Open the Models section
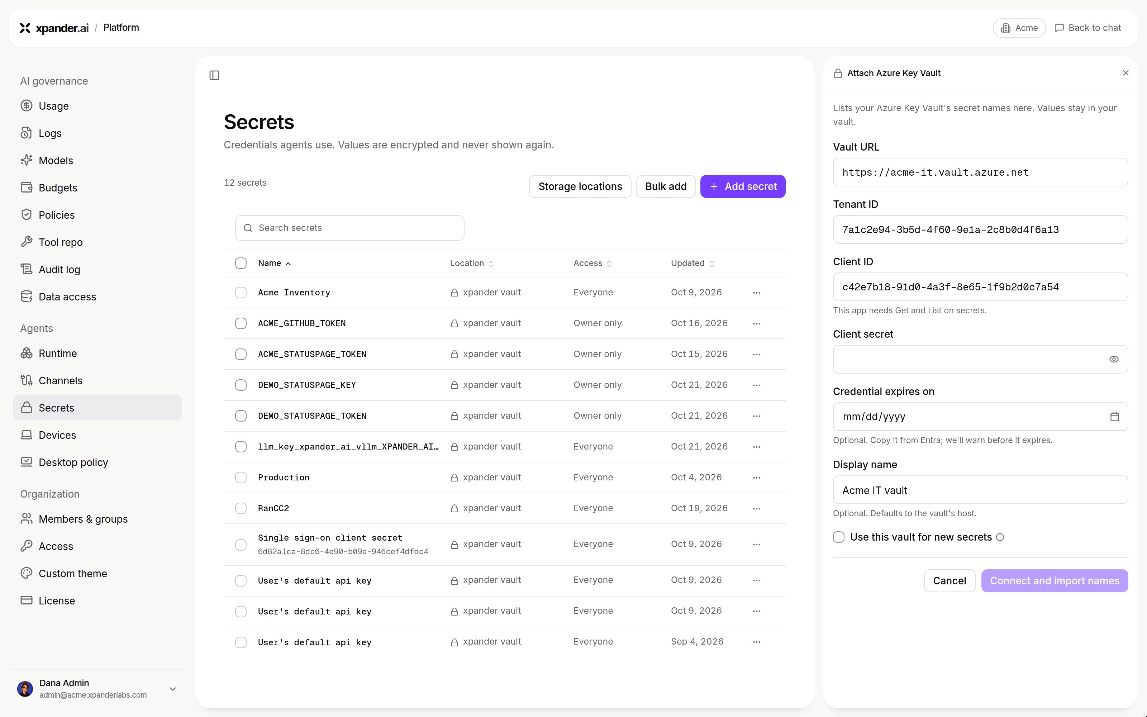The width and height of the screenshot is (1147, 717). click(97, 160)
